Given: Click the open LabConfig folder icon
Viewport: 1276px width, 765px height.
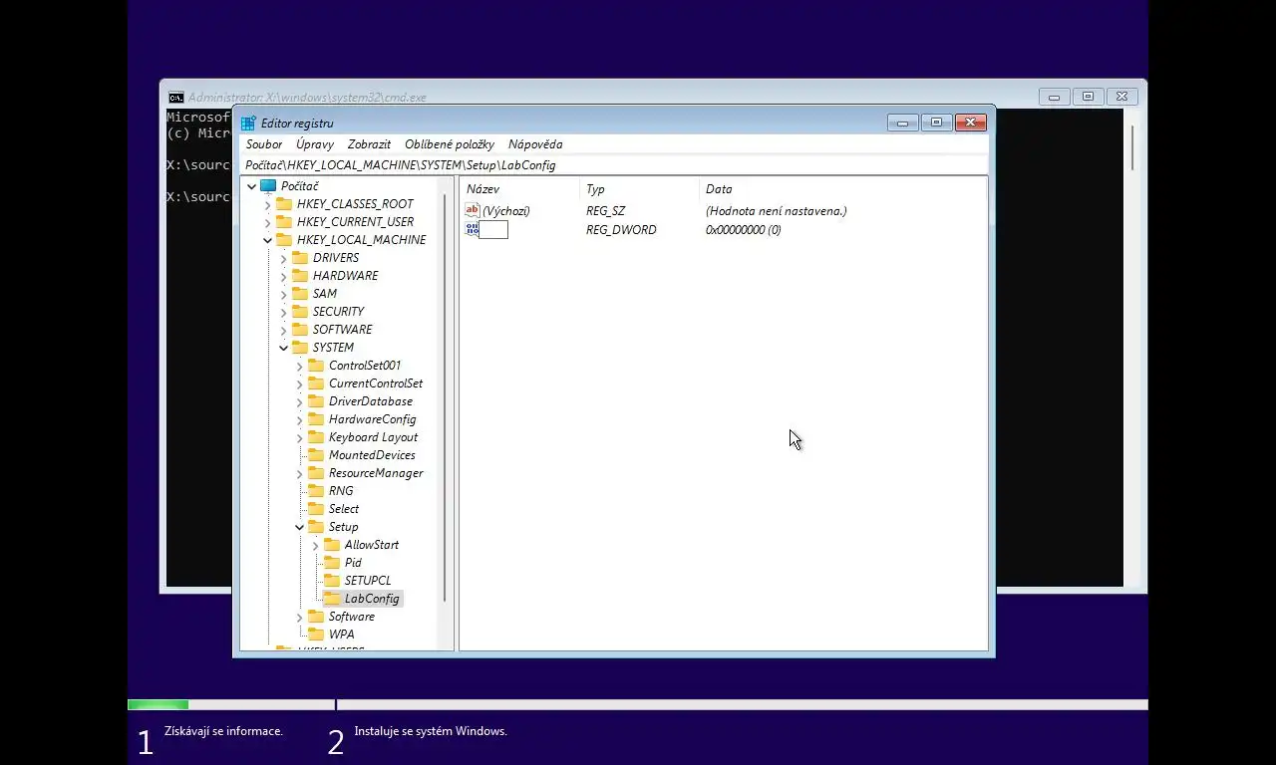Looking at the screenshot, I should point(331,599).
